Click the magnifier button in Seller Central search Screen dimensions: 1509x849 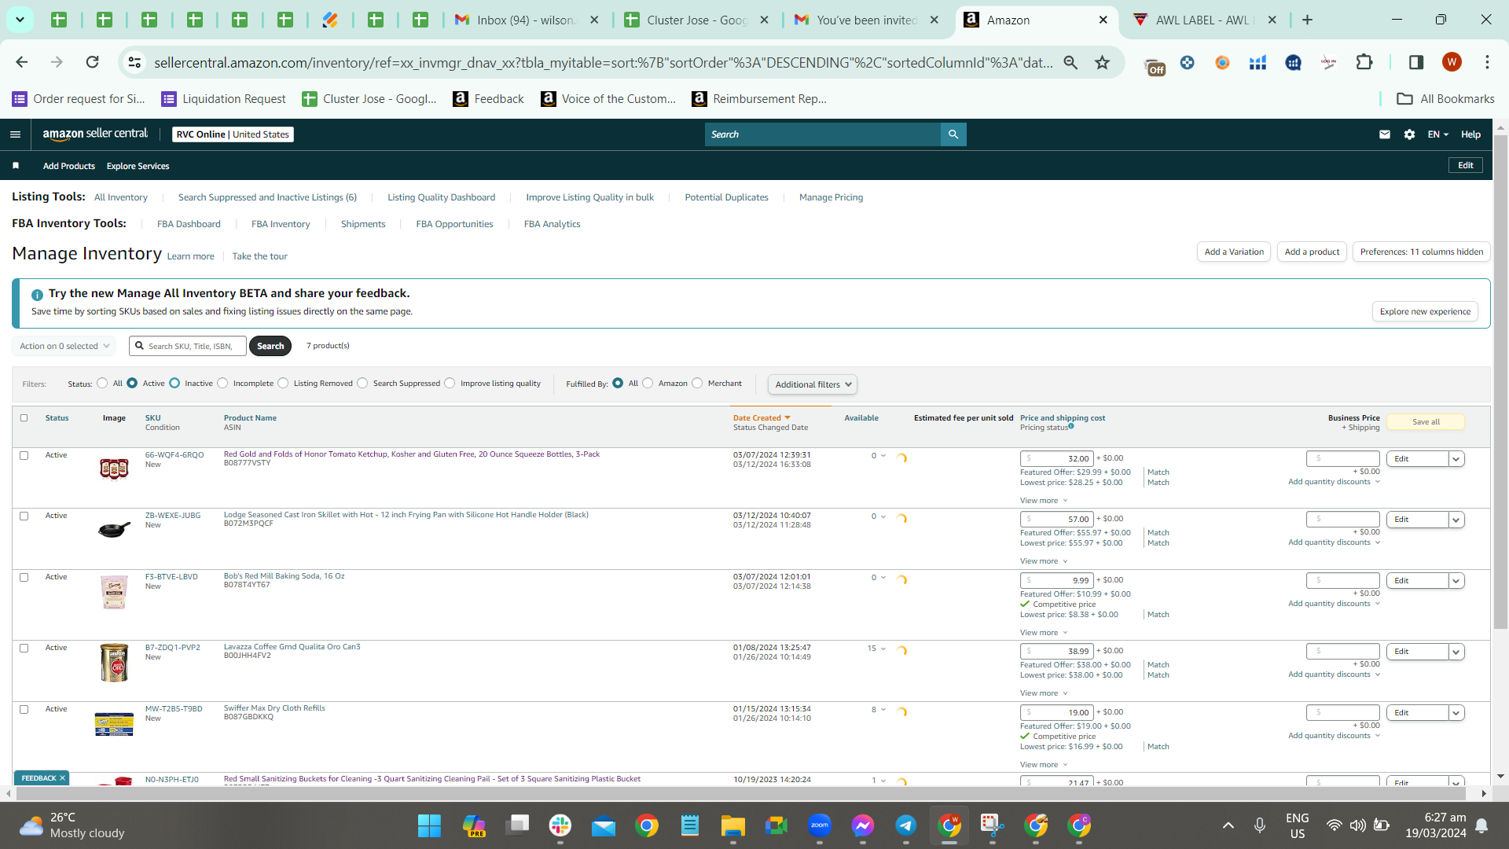click(953, 134)
